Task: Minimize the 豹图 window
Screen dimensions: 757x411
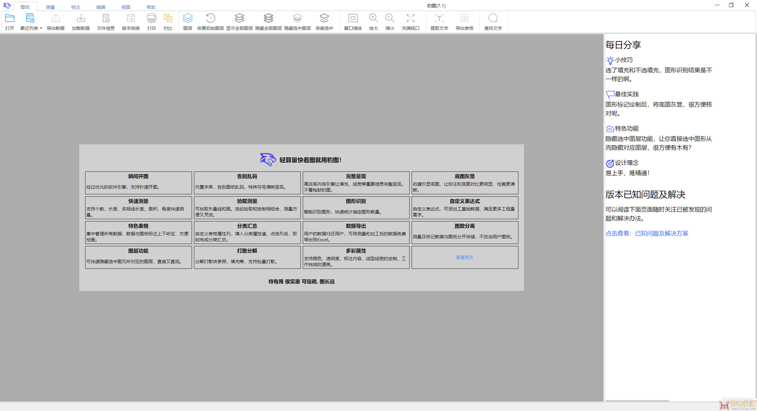Action: coord(717,5)
